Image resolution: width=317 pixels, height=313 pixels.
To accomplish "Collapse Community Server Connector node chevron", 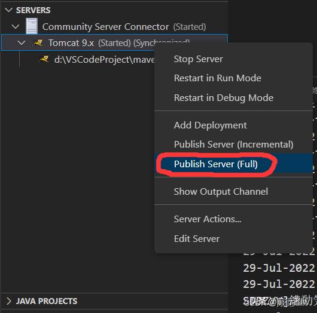I will tap(16, 26).
